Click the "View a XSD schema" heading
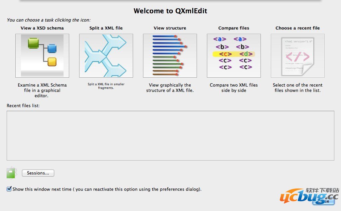 (x=42, y=28)
